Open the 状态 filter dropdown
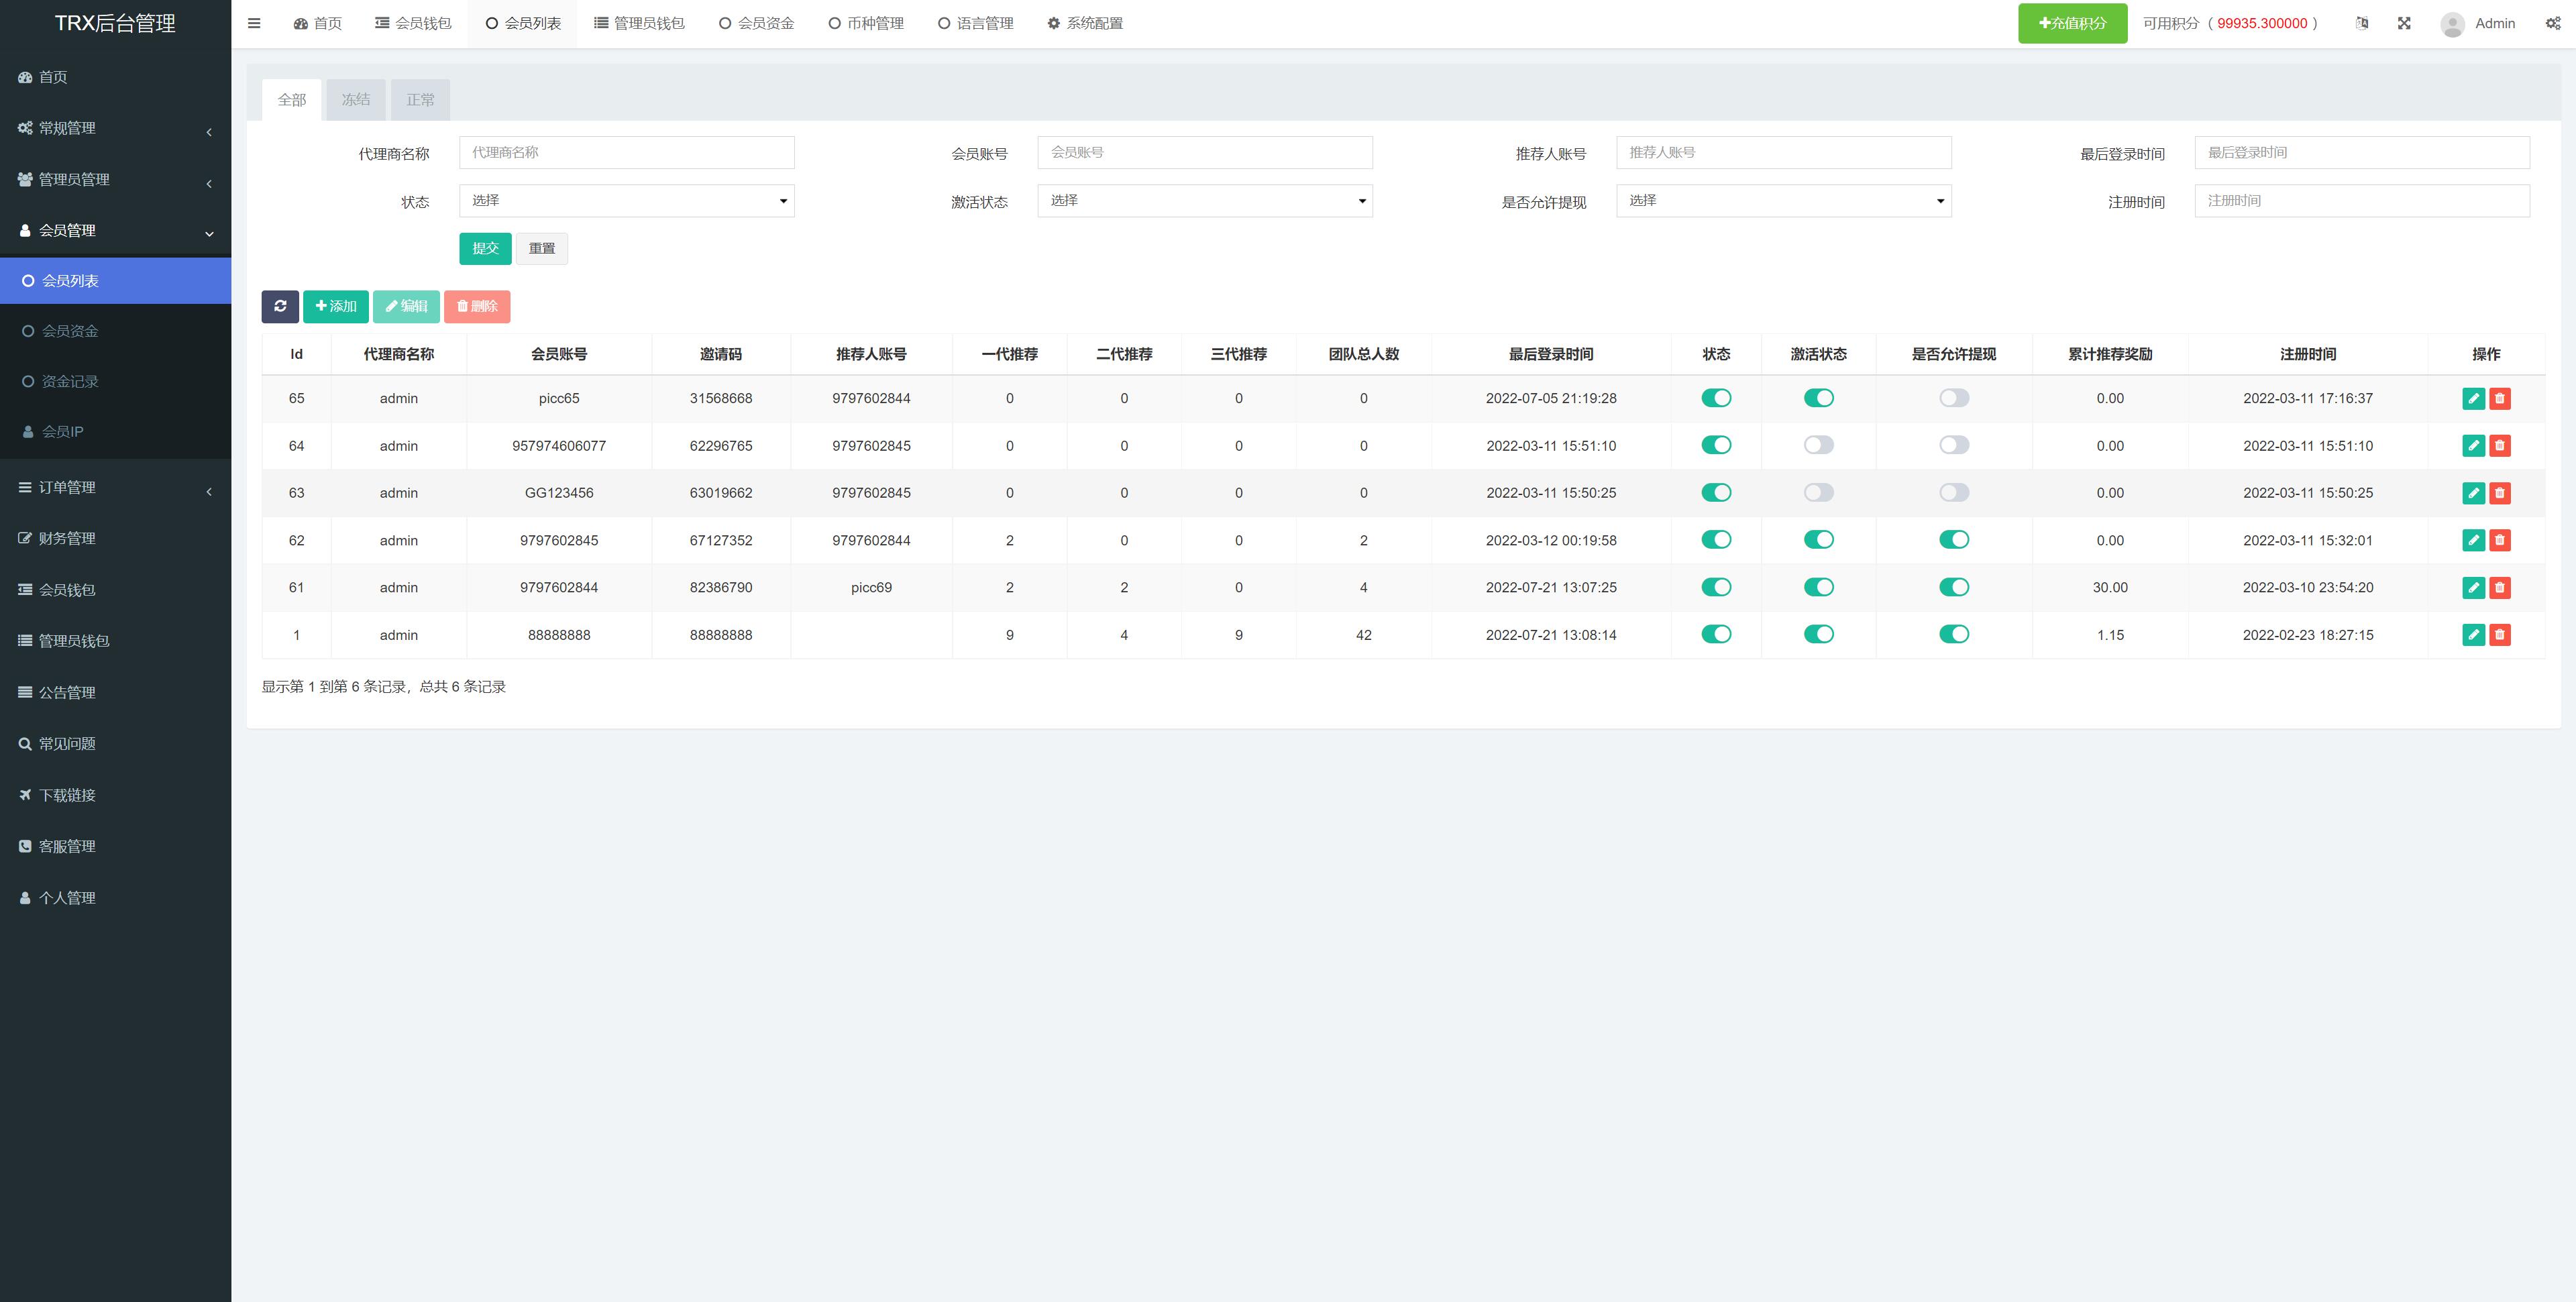 626,201
